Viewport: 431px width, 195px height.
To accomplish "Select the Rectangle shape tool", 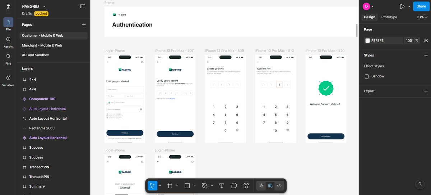I will coord(187,186).
